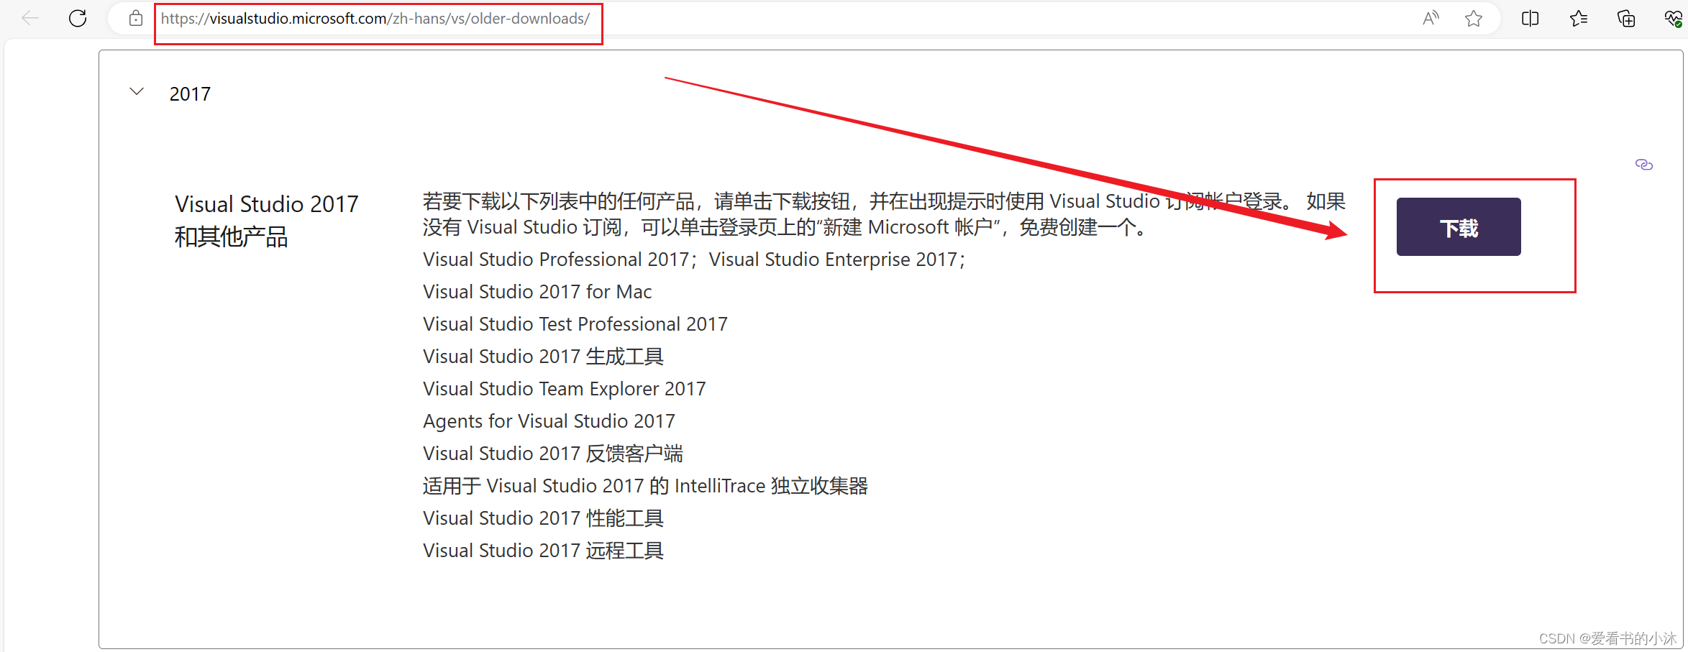The image size is (1688, 652).
Task: Click Visual Studio 2017 性能工具 text
Action: click(x=544, y=518)
